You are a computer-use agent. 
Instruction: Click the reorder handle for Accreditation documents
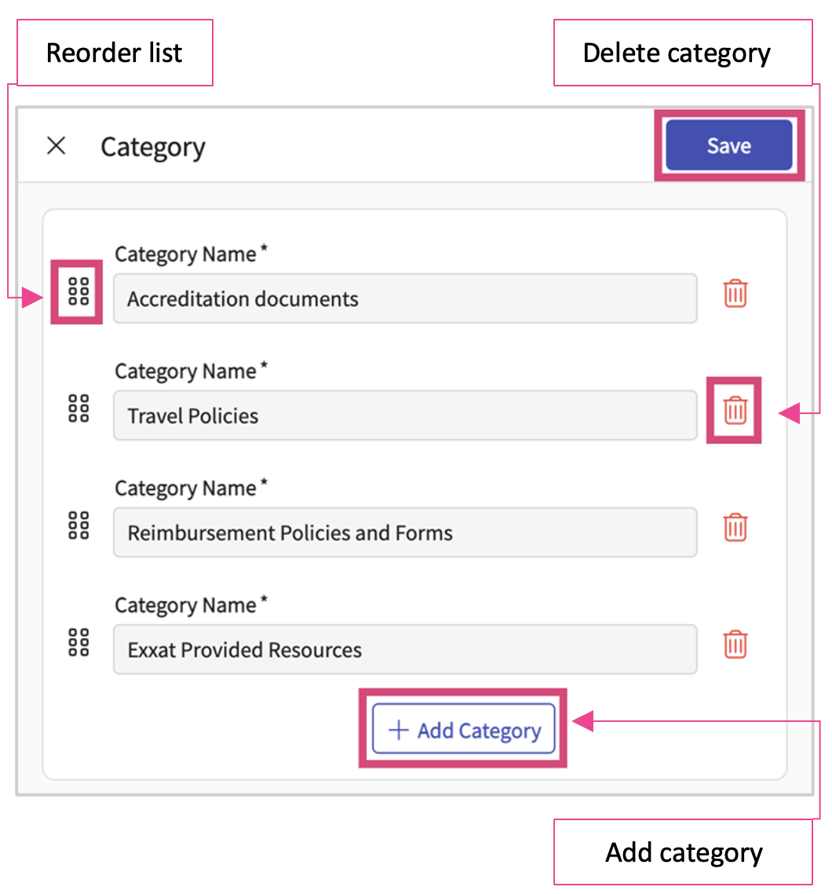[78, 291]
